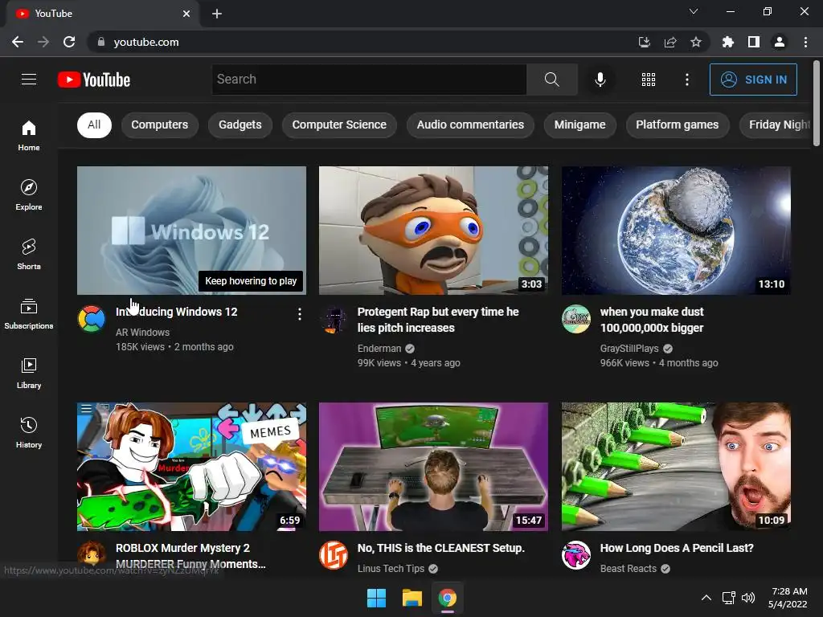Image resolution: width=823 pixels, height=617 pixels.
Task: Reload the page with the refresh icon
Action: tap(69, 42)
